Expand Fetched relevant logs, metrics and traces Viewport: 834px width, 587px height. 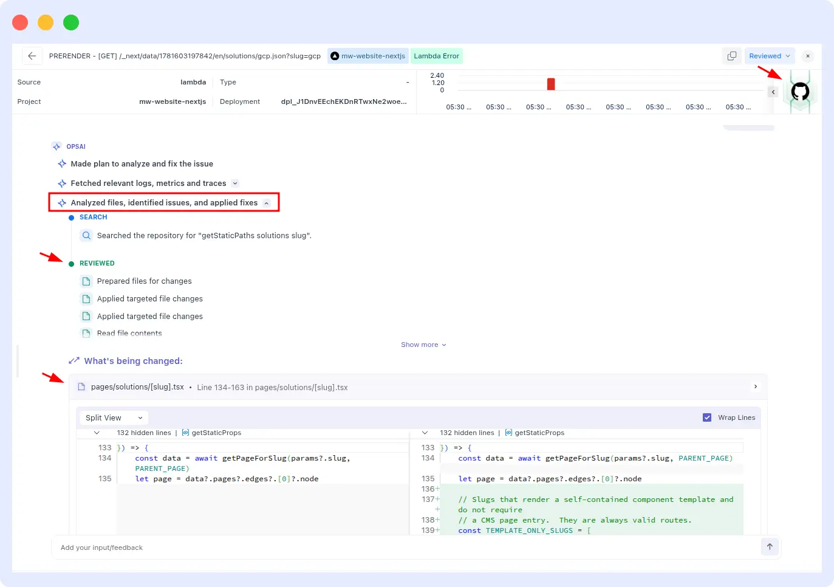click(235, 184)
